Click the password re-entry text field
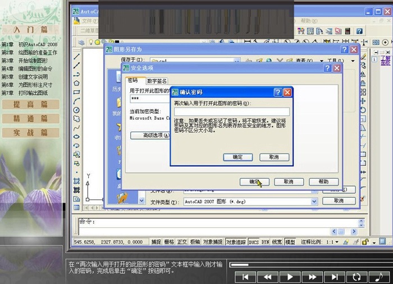 pyautogui.click(x=231, y=111)
